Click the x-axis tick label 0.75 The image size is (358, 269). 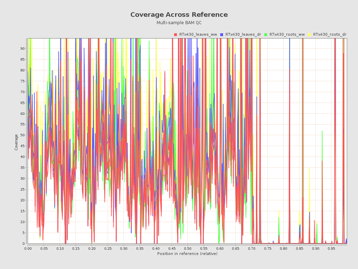coord(267,249)
